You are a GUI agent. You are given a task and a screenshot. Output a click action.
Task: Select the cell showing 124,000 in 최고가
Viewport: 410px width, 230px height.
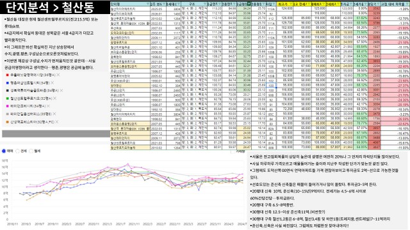point(284,8)
